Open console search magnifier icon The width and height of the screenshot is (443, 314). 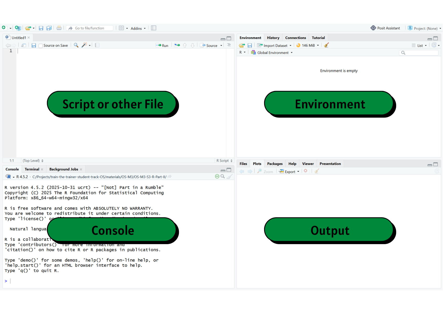(223, 176)
